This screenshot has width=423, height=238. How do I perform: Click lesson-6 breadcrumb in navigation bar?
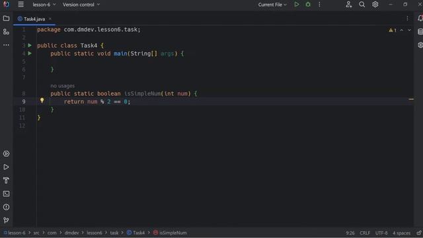pyautogui.click(x=15, y=233)
